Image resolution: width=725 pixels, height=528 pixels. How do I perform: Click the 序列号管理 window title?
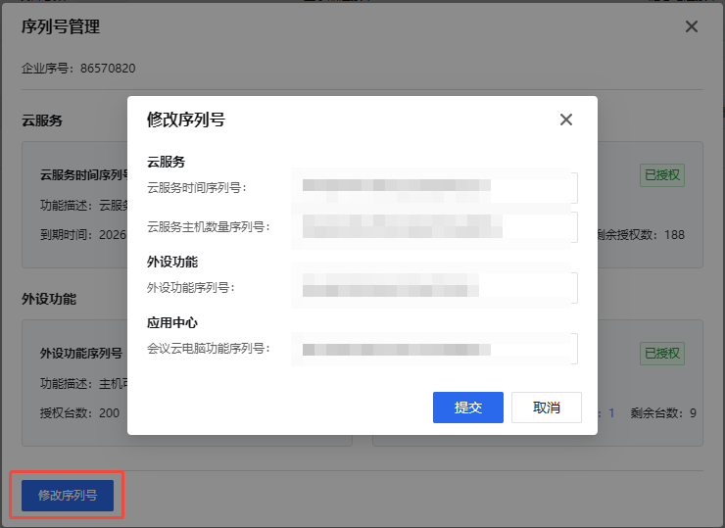[x=61, y=26]
